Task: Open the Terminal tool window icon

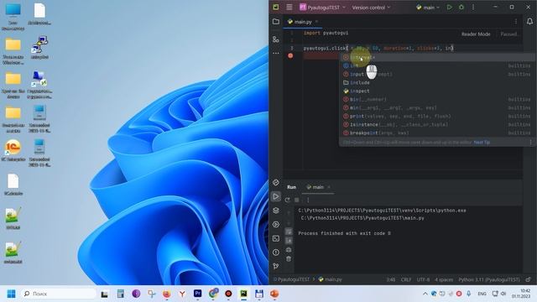Action: pos(276,238)
